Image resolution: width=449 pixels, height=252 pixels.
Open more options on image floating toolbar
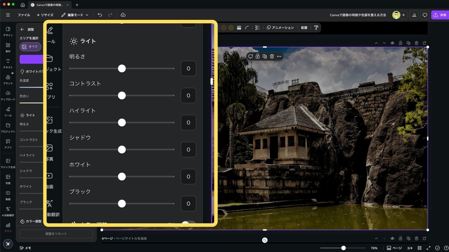click(x=279, y=56)
